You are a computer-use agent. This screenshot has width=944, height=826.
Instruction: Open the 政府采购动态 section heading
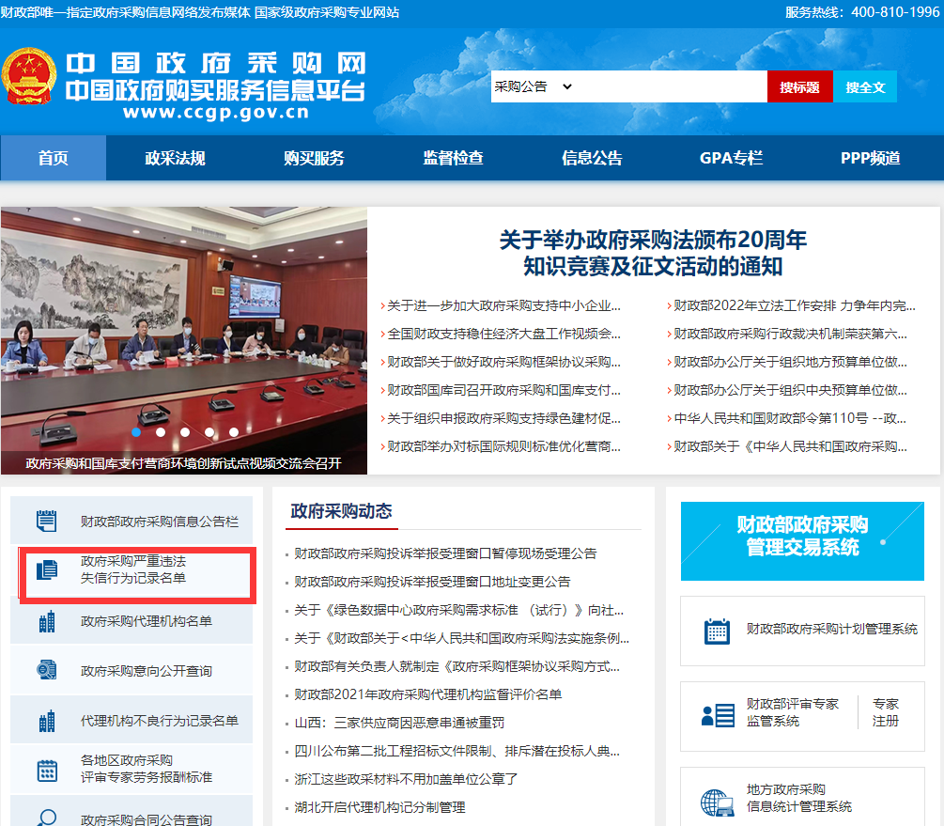(341, 511)
